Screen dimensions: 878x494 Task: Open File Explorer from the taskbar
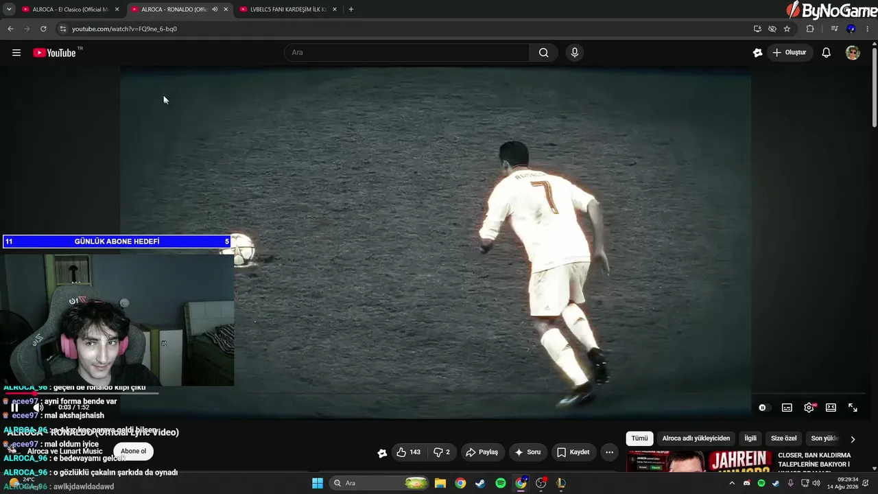click(440, 483)
